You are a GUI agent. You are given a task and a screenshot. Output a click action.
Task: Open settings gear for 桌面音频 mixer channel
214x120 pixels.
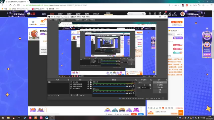tap(133, 86)
